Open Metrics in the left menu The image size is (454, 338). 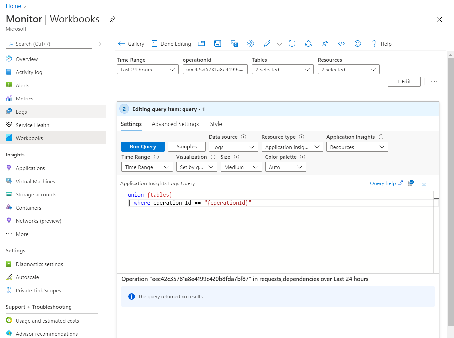point(53,99)
